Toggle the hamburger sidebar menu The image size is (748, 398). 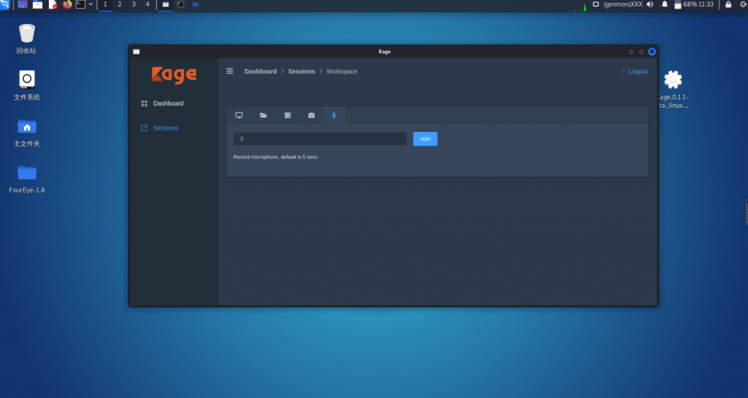pyautogui.click(x=230, y=71)
